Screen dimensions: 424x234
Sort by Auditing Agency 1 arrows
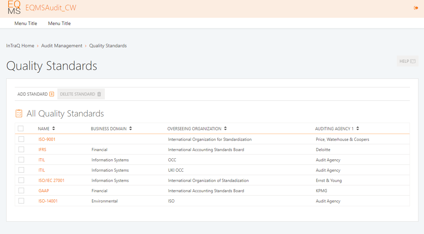click(x=358, y=128)
